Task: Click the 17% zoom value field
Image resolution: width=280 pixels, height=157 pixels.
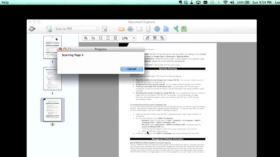Action: click(x=126, y=38)
